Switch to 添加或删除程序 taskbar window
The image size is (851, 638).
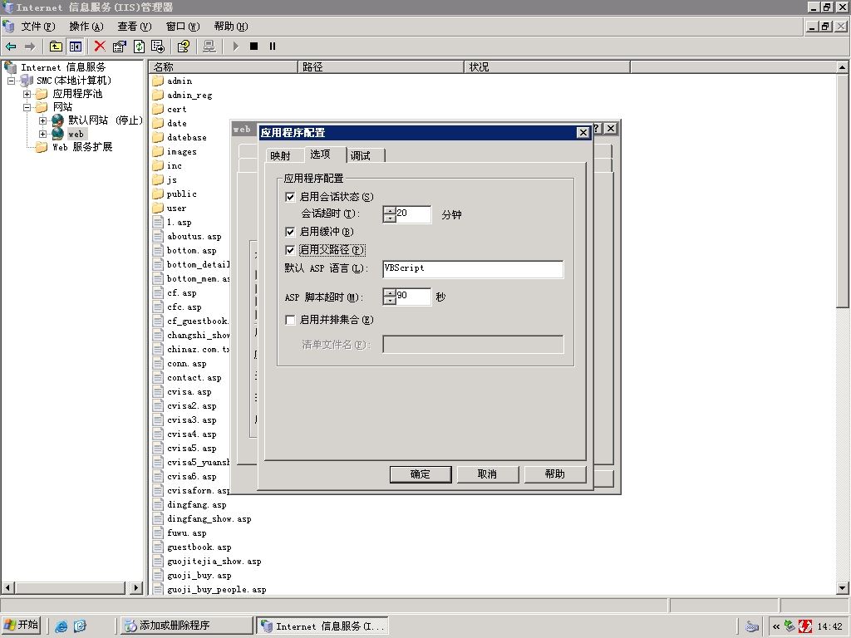(186, 626)
